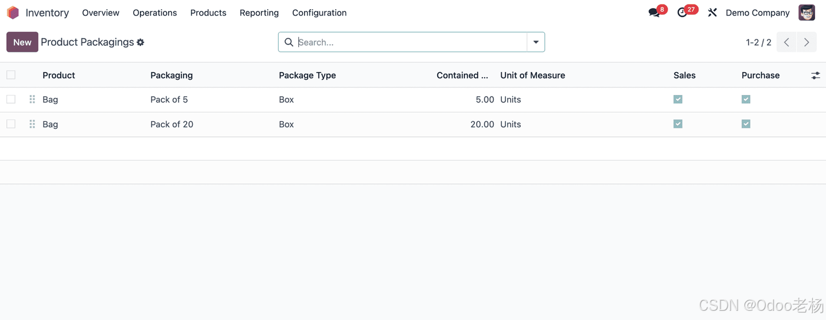Select the Pack of 5 row checkbox

(x=11, y=100)
